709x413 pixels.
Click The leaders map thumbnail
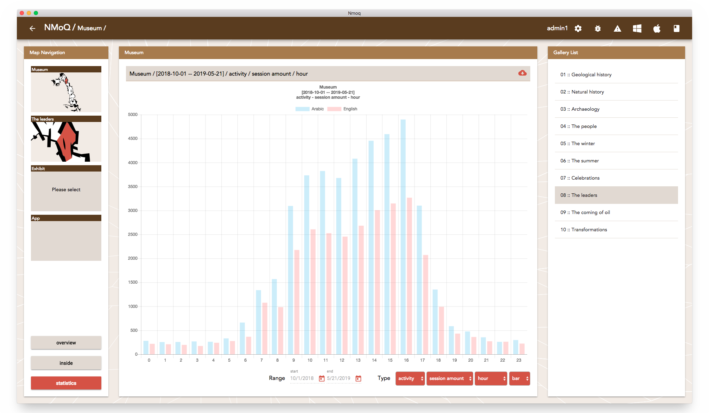[66, 139]
